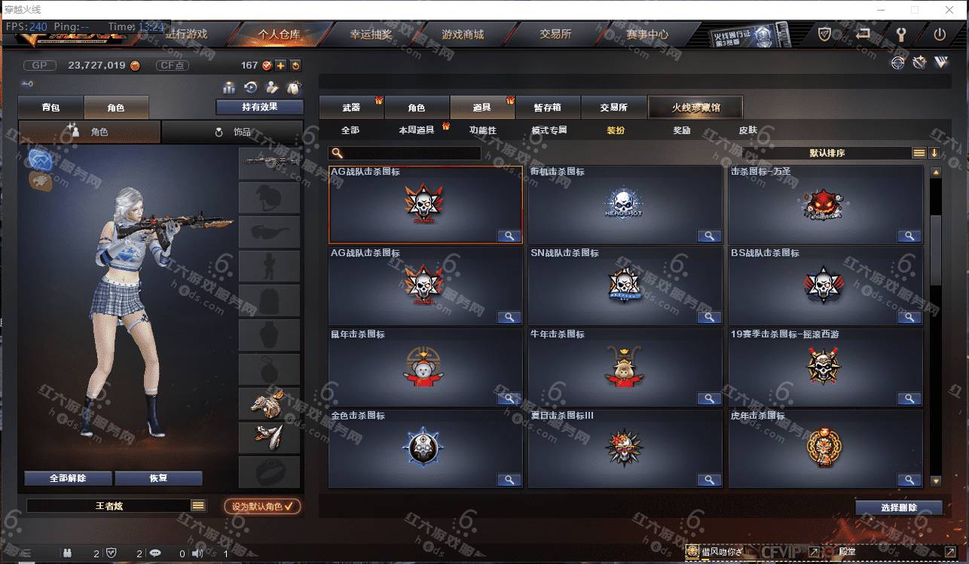Open the character list next to 王者焰
The image size is (969, 564).
point(198,506)
